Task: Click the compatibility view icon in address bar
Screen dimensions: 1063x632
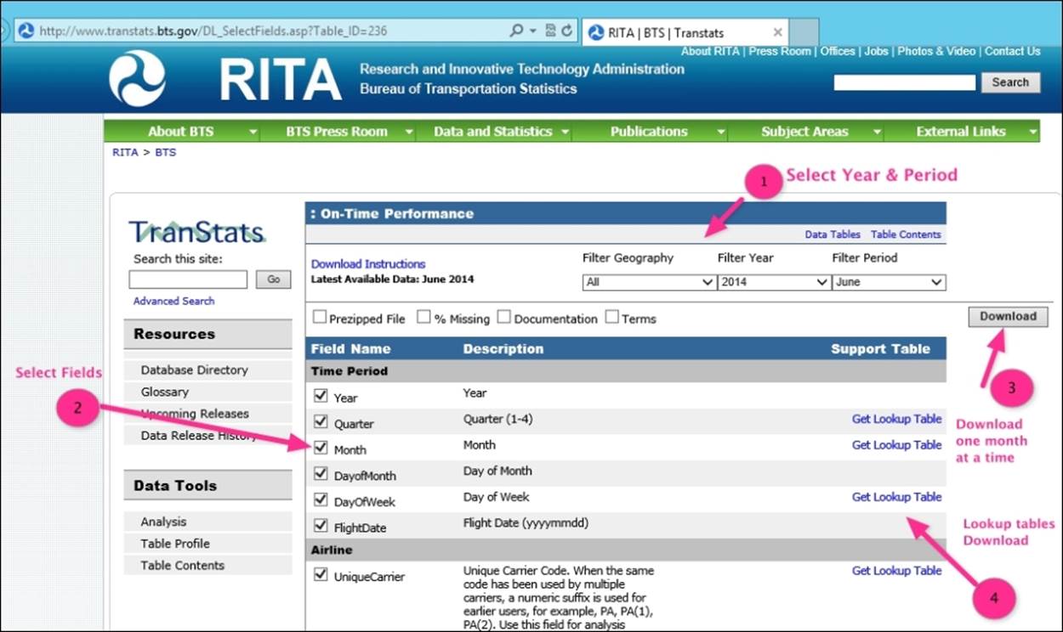Action: coord(550,31)
